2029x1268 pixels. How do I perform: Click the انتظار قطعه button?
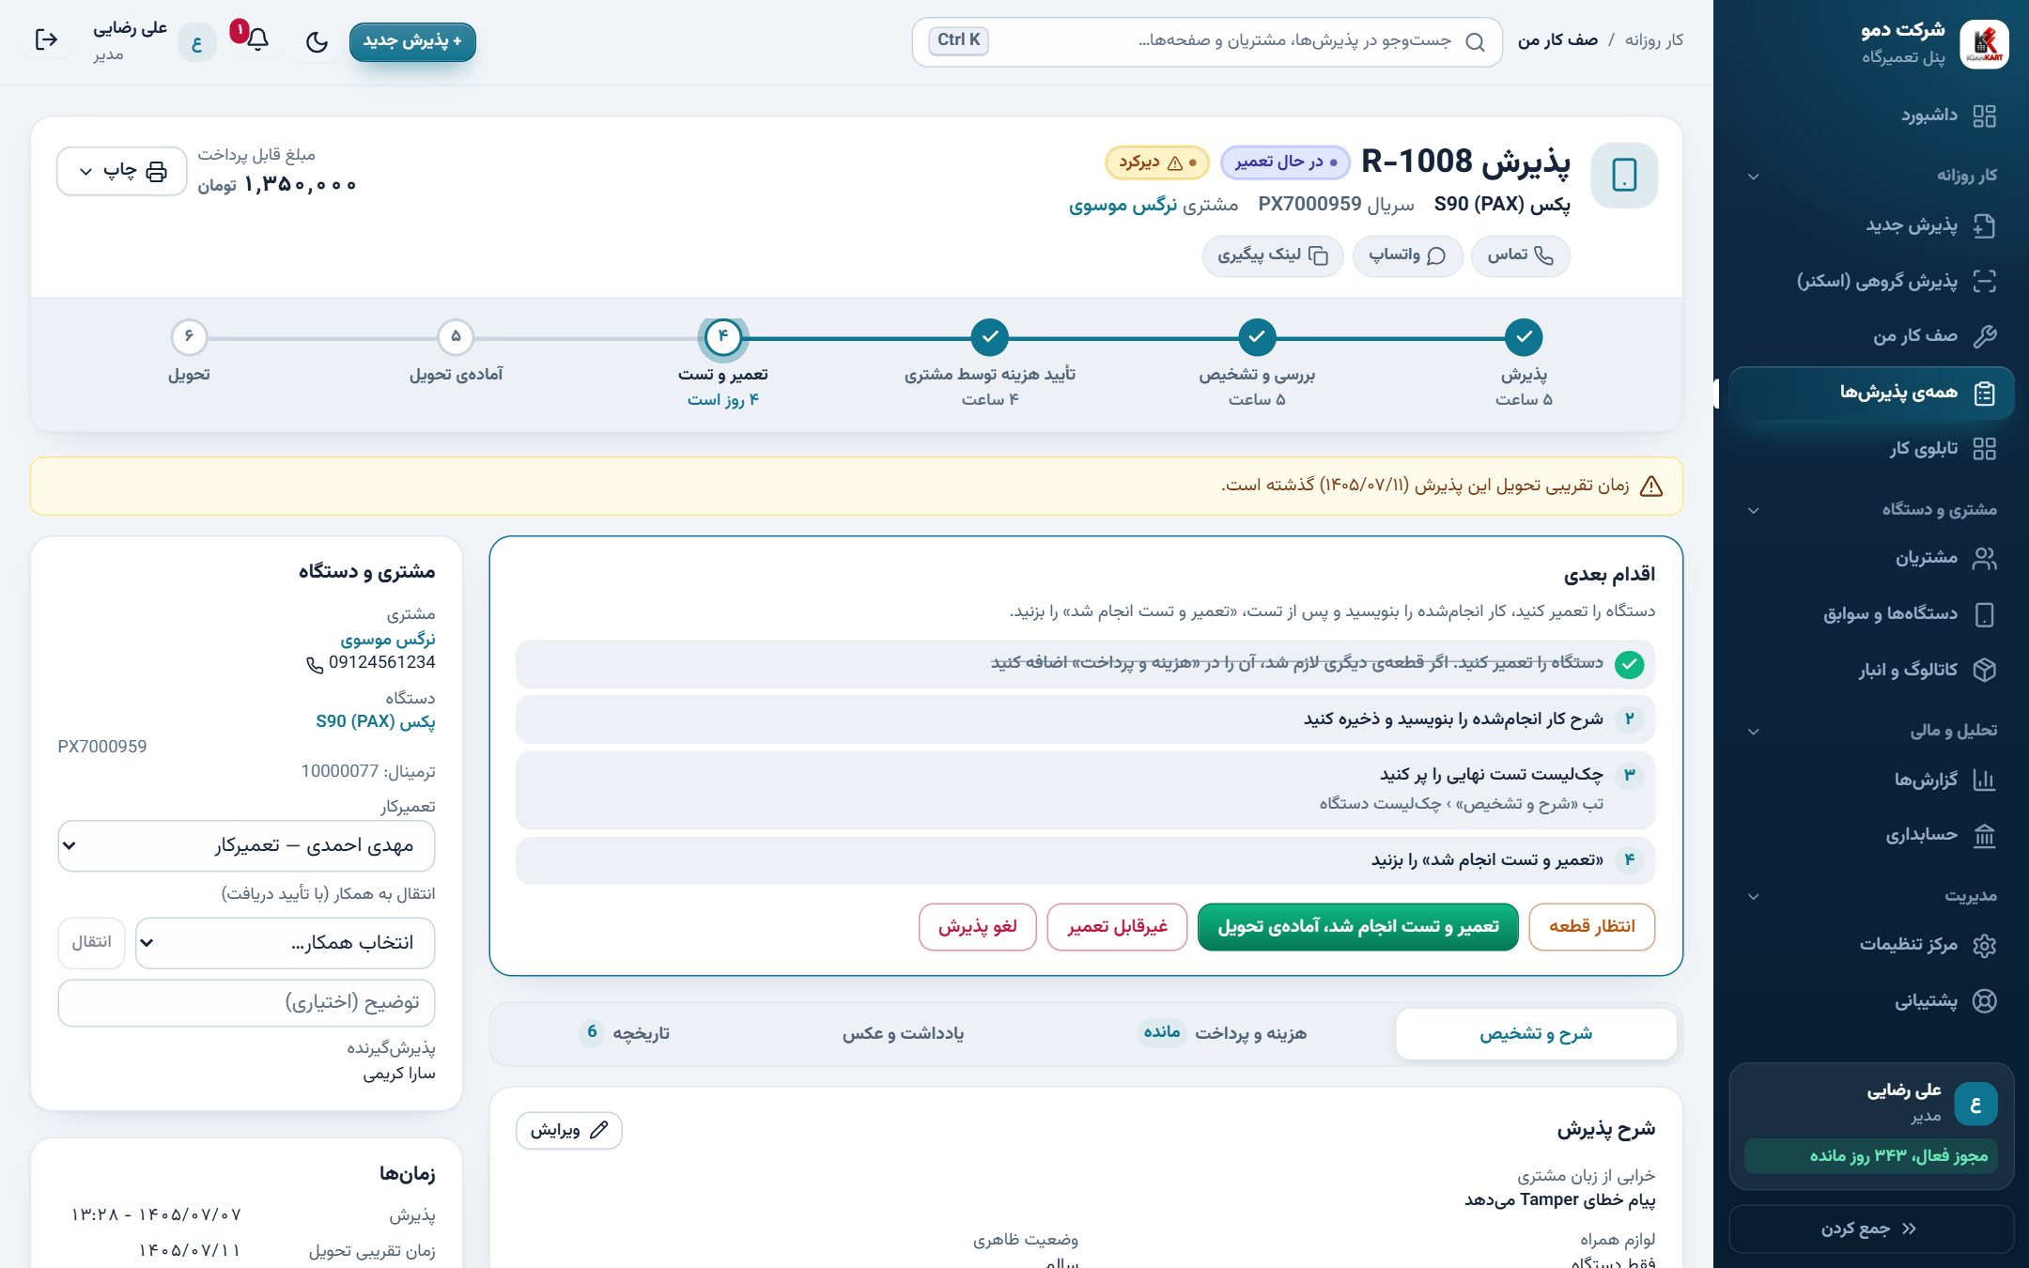(1592, 927)
